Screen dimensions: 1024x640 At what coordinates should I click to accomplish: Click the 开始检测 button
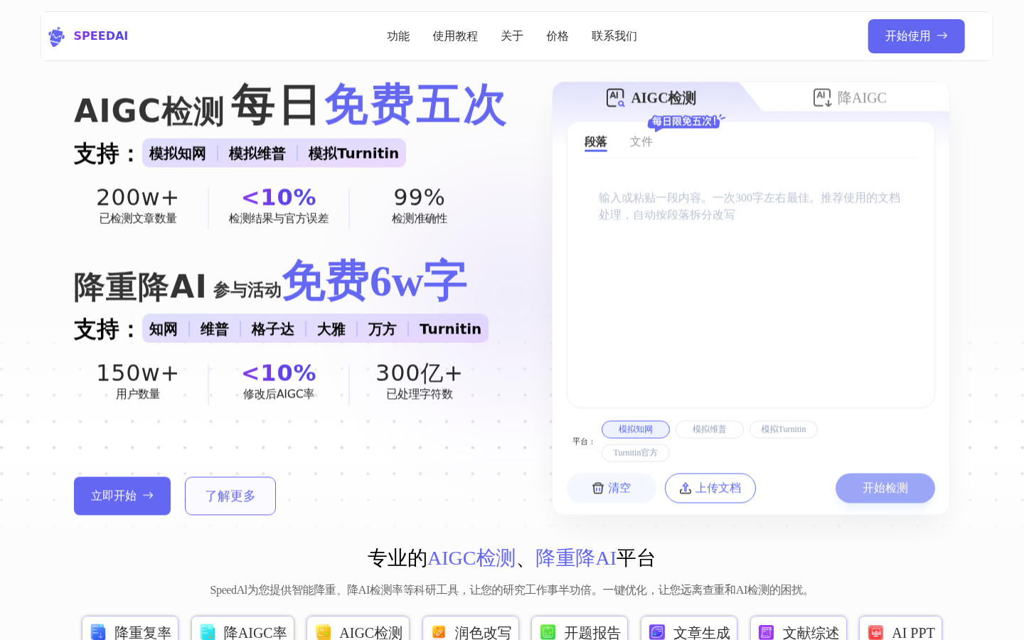click(x=885, y=488)
